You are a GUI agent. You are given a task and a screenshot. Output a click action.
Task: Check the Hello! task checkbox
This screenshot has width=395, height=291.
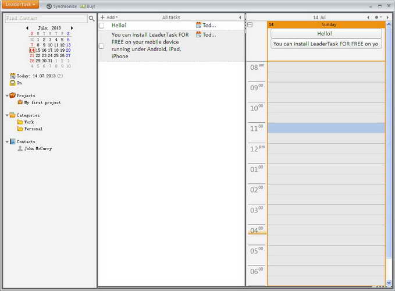[102, 26]
